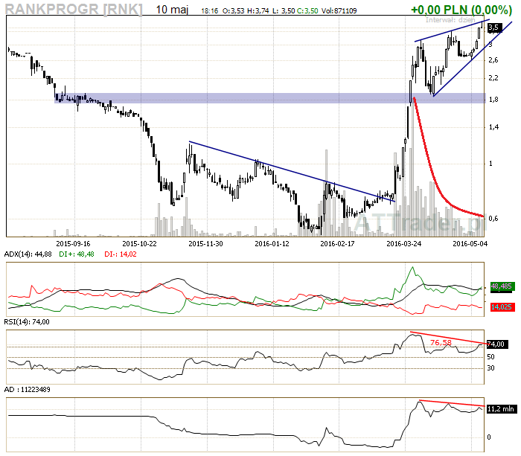The height and width of the screenshot is (456, 521).
Task: Click the current price marker 3,5
Action: pyautogui.click(x=494, y=28)
